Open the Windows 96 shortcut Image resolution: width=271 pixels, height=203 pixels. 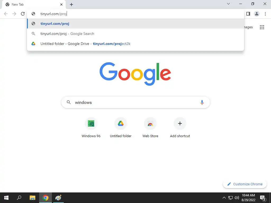click(91, 128)
